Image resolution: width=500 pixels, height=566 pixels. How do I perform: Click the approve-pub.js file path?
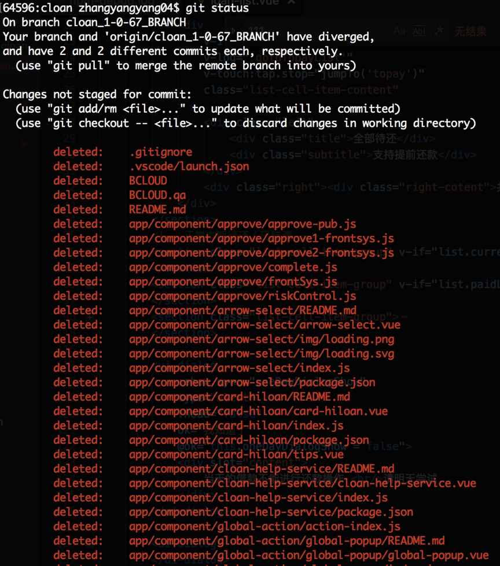tap(242, 224)
